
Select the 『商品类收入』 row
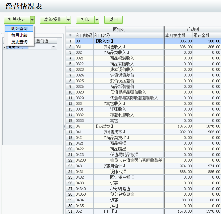point(143,52)
